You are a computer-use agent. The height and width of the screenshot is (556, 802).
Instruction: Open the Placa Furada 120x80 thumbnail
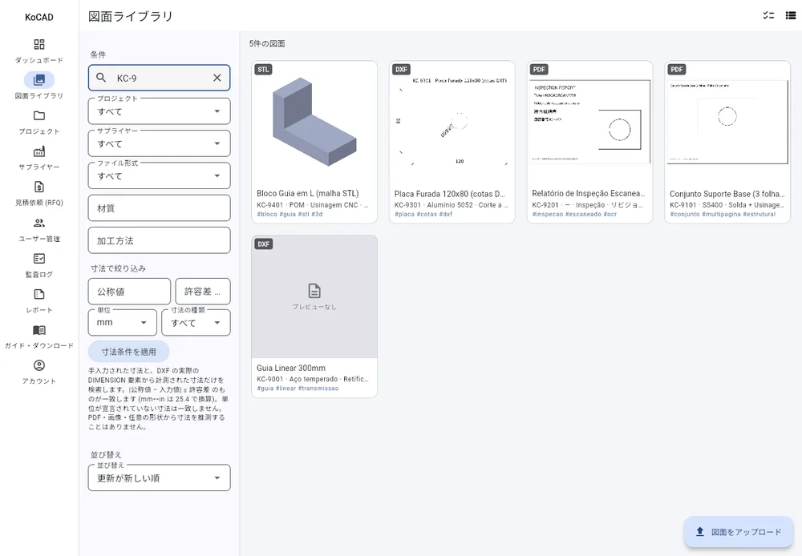pos(452,123)
